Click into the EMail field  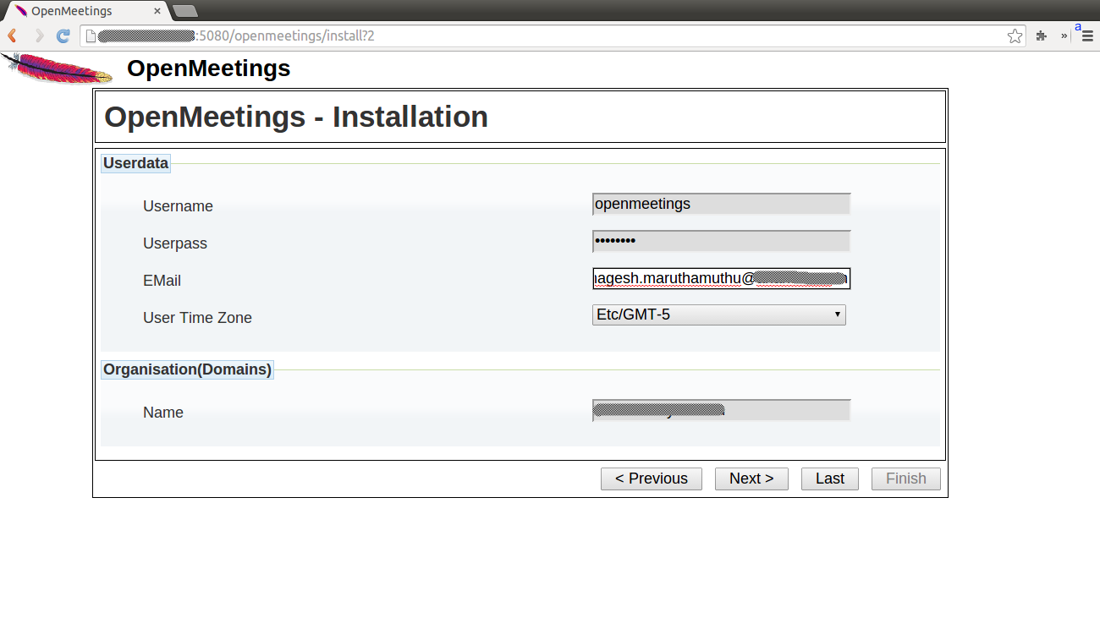(721, 278)
